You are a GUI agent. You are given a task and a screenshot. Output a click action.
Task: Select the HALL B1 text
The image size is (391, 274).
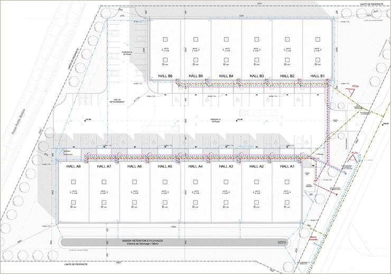coord(318,76)
